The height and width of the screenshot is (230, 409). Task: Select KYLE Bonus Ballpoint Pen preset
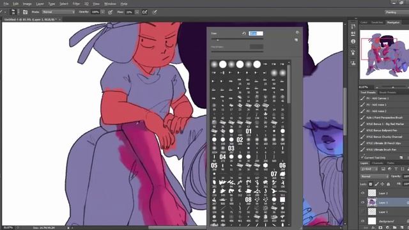pos(384,130)
